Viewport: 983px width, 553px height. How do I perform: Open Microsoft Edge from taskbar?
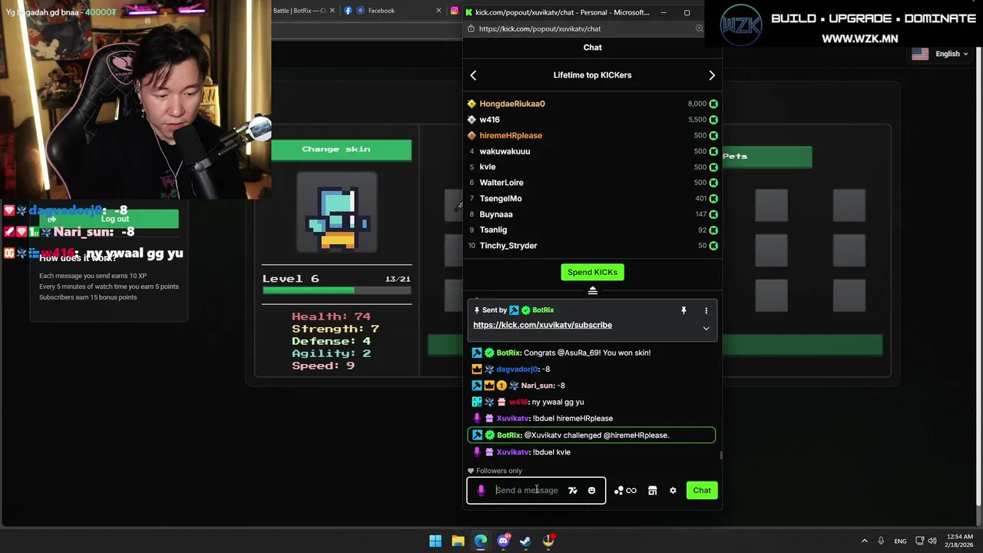(x=480, y=541)
